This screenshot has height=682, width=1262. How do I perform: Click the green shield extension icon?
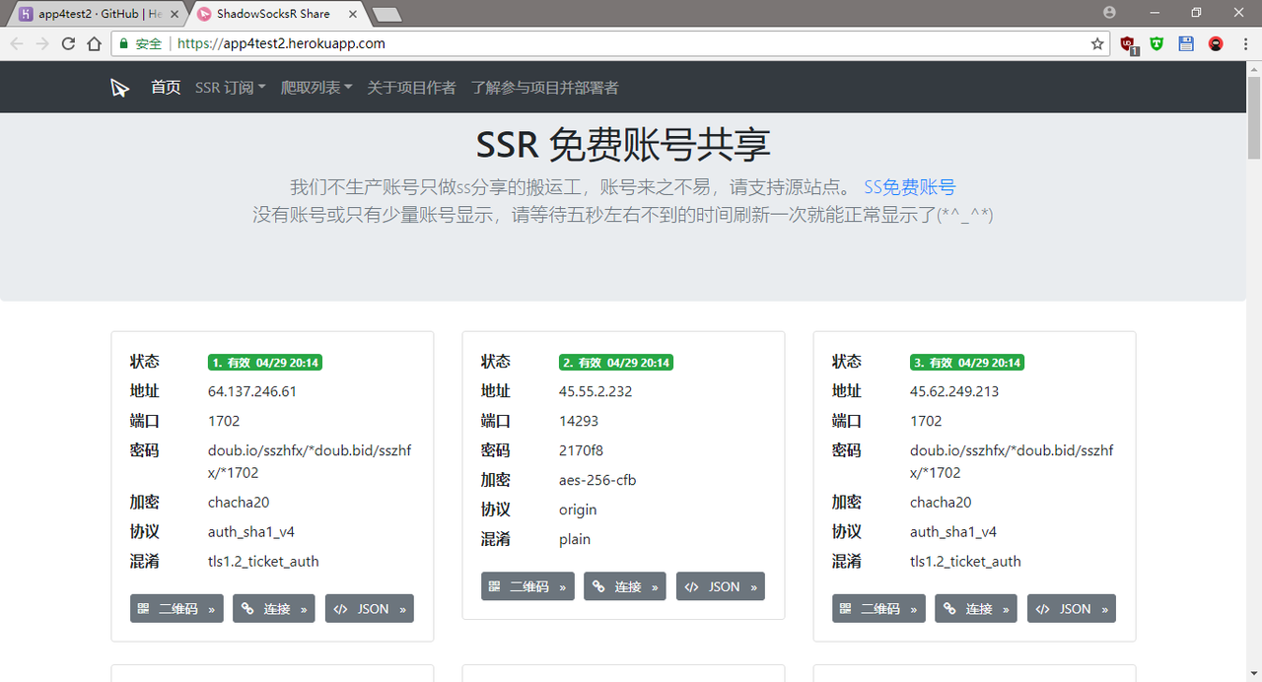[x=1157, y=43]
